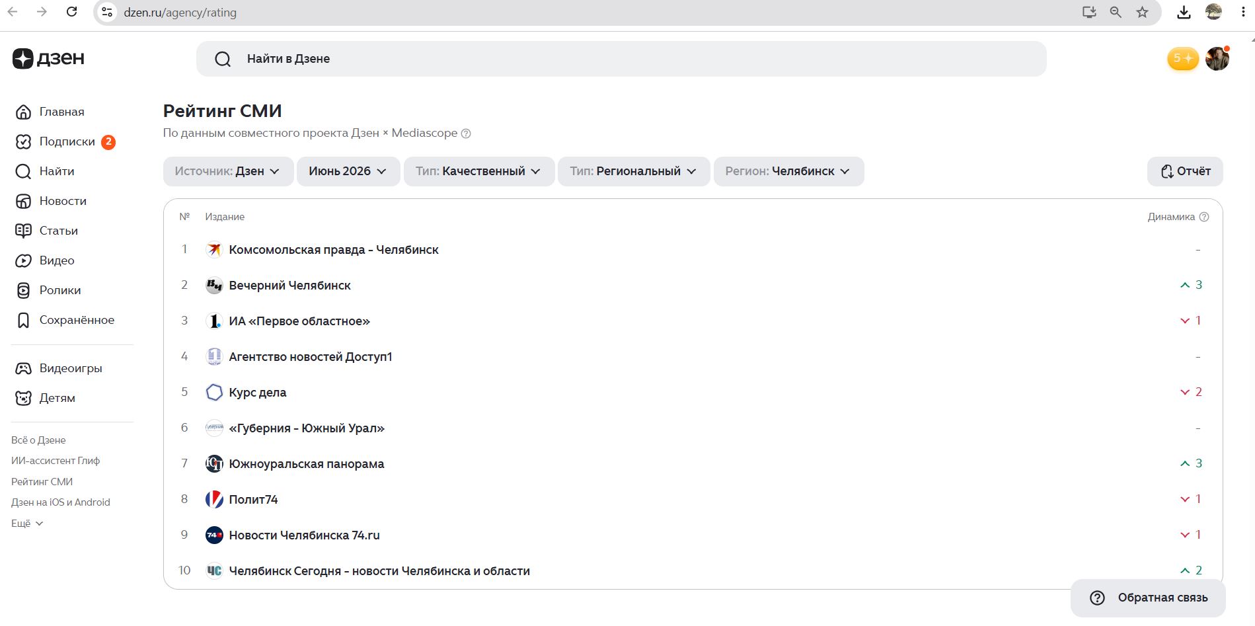The height and width of the screenshot is (626, 1255).
Task: Click the Найти в Дзене search field
Action: (621, 59)
